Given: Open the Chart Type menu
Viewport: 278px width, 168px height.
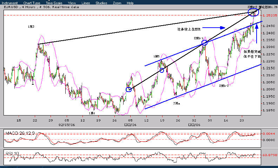Looking at the screenshot, I should tap(32, 3).
